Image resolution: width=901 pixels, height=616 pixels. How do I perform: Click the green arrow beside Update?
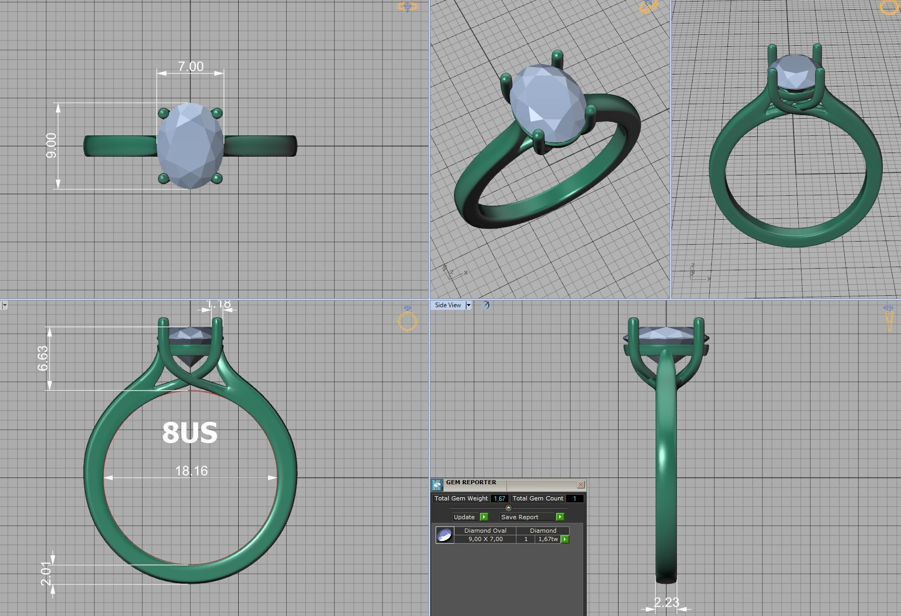[484, 517]
